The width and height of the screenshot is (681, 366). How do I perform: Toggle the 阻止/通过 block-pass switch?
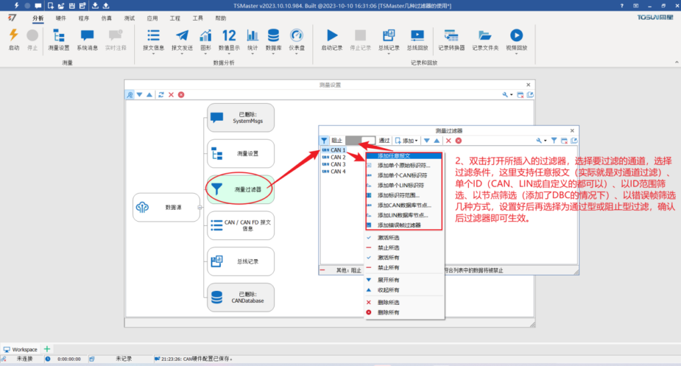click(360, 141)
